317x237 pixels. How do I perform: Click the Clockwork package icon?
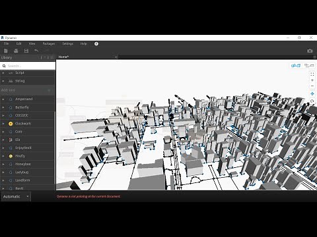point(11,124)
